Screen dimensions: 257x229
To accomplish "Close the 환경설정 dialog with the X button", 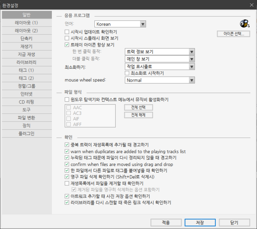I will 252,5.
